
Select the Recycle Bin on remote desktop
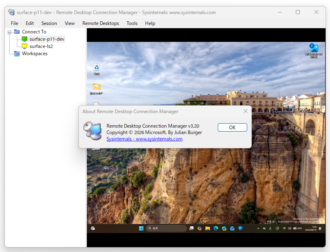(97, 69)
